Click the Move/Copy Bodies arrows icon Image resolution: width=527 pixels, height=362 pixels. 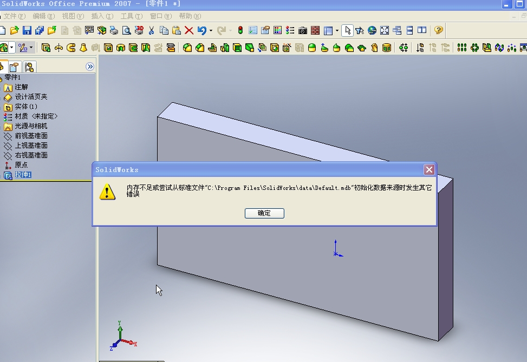(x=404, y=48)
